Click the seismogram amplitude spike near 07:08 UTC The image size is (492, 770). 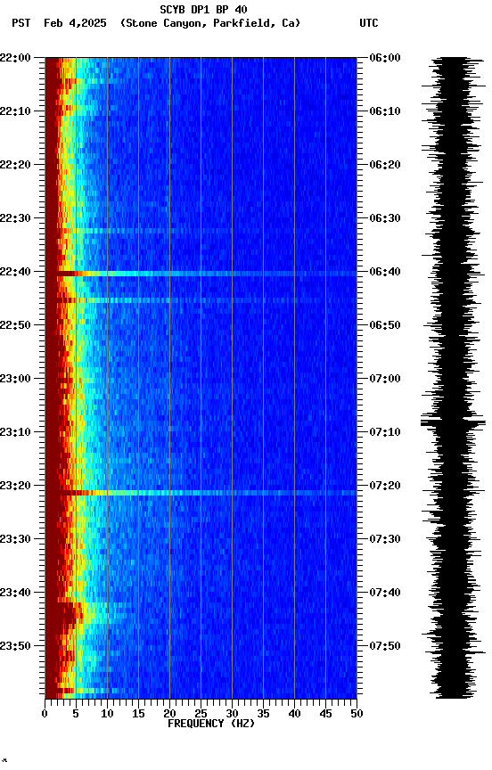point(453,422)
